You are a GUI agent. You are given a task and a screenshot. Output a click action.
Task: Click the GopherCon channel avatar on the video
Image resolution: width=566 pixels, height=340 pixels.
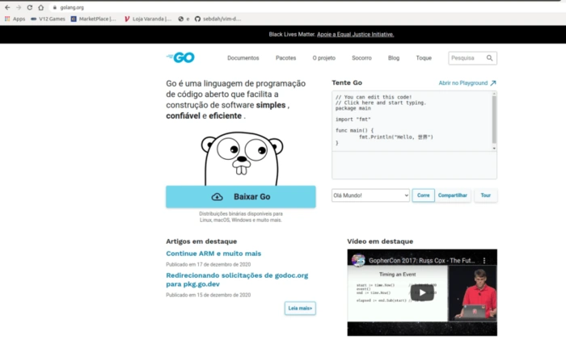pos(357,261)
